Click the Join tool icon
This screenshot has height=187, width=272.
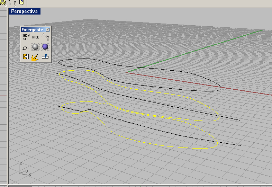point(26,56)
